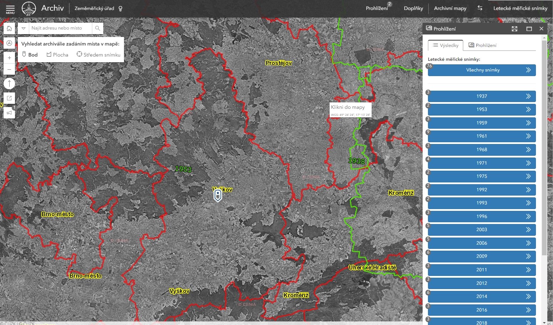Click the circled A tool button

coord(9,43)
